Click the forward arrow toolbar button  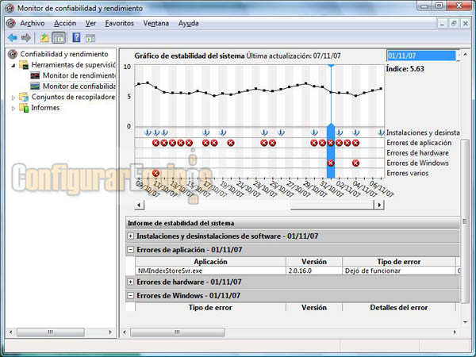(x=26, y=38)
